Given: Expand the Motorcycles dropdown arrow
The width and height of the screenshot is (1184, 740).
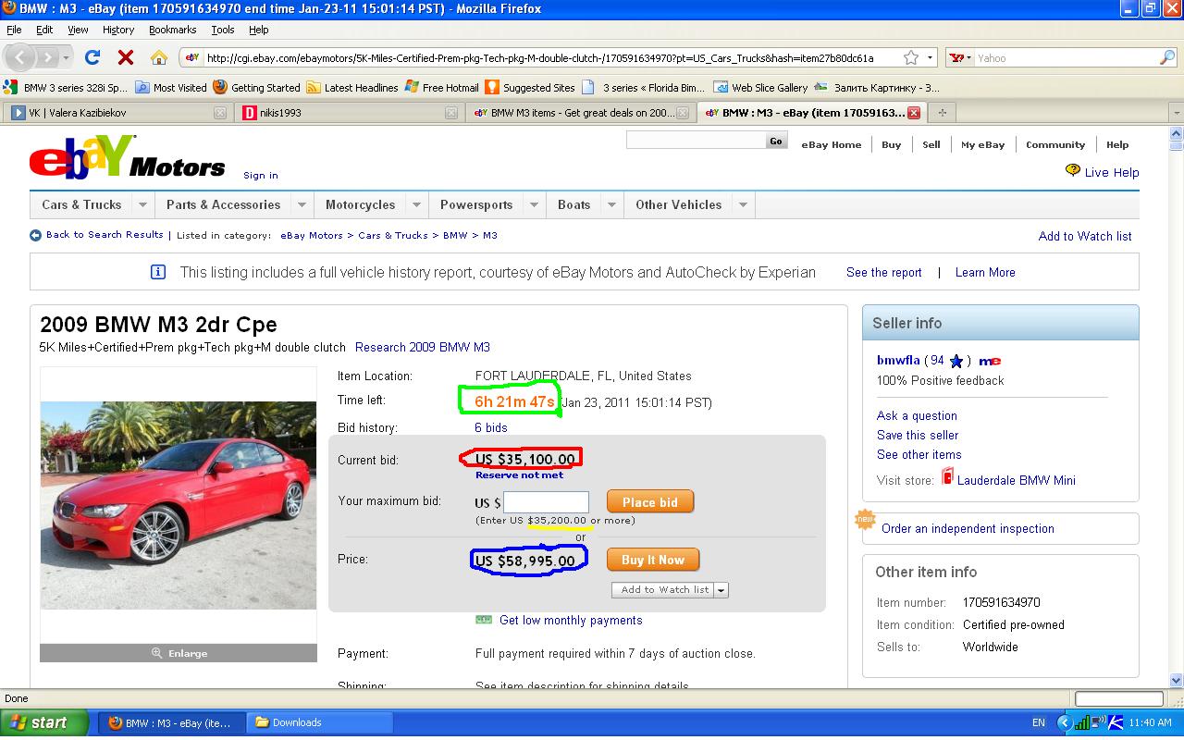Looking at the screenshot, I should (x=416, y=204).
